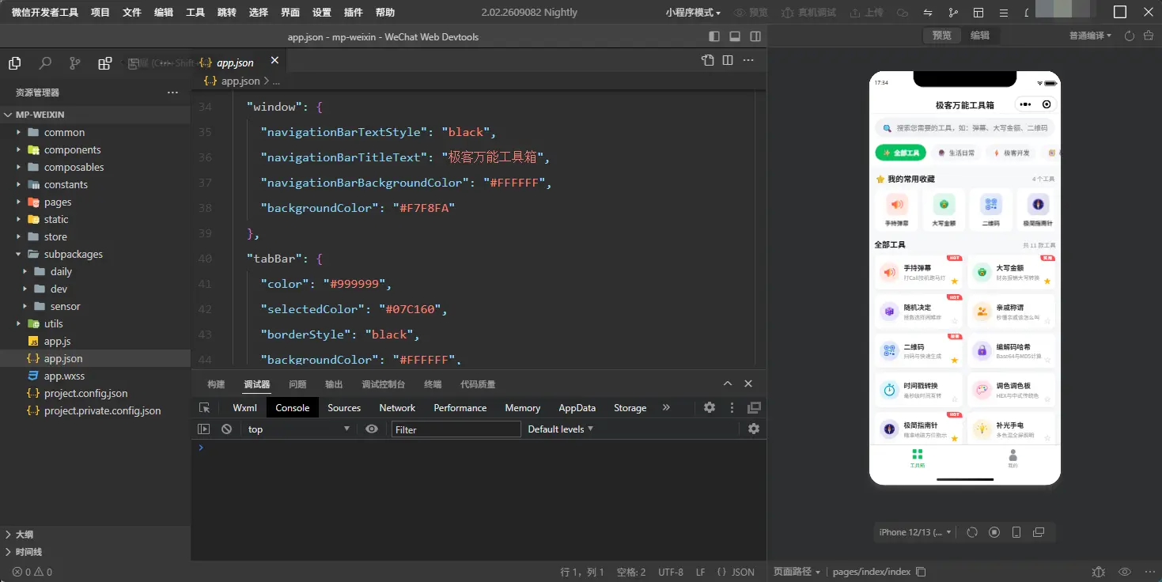
Task: Pop out simulator into separate window
Action: 1039,532
